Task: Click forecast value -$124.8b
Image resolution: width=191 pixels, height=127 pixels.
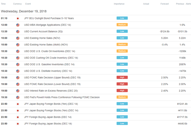Action: tap(165, 31)
